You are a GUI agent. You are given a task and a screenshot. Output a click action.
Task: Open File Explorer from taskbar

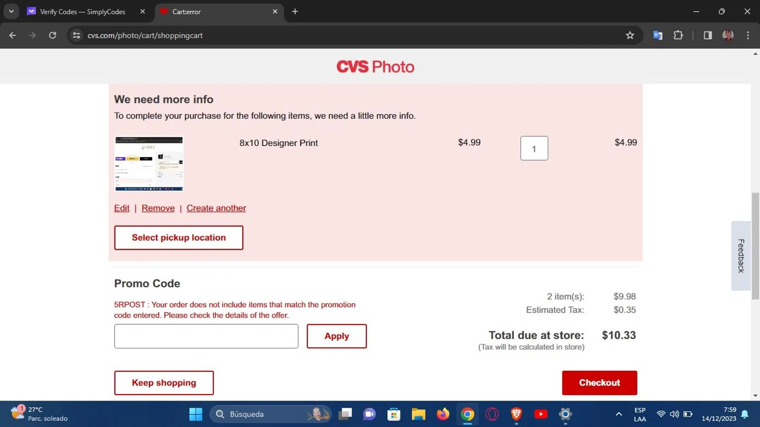(419, 414)
